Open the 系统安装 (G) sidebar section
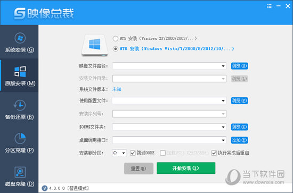The width and height of the screenshot is (293, 193). pyautogui.click(x=19, y=42)
